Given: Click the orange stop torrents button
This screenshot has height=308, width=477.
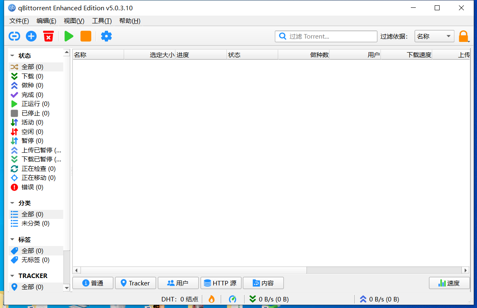Looking at the screenshot, I should point(86,36).
